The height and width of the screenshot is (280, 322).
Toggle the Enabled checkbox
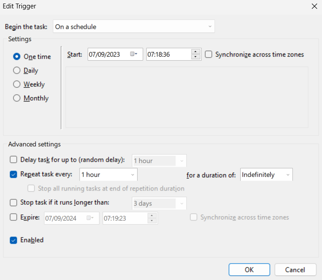pyautogui.click(x=13, y=240)
